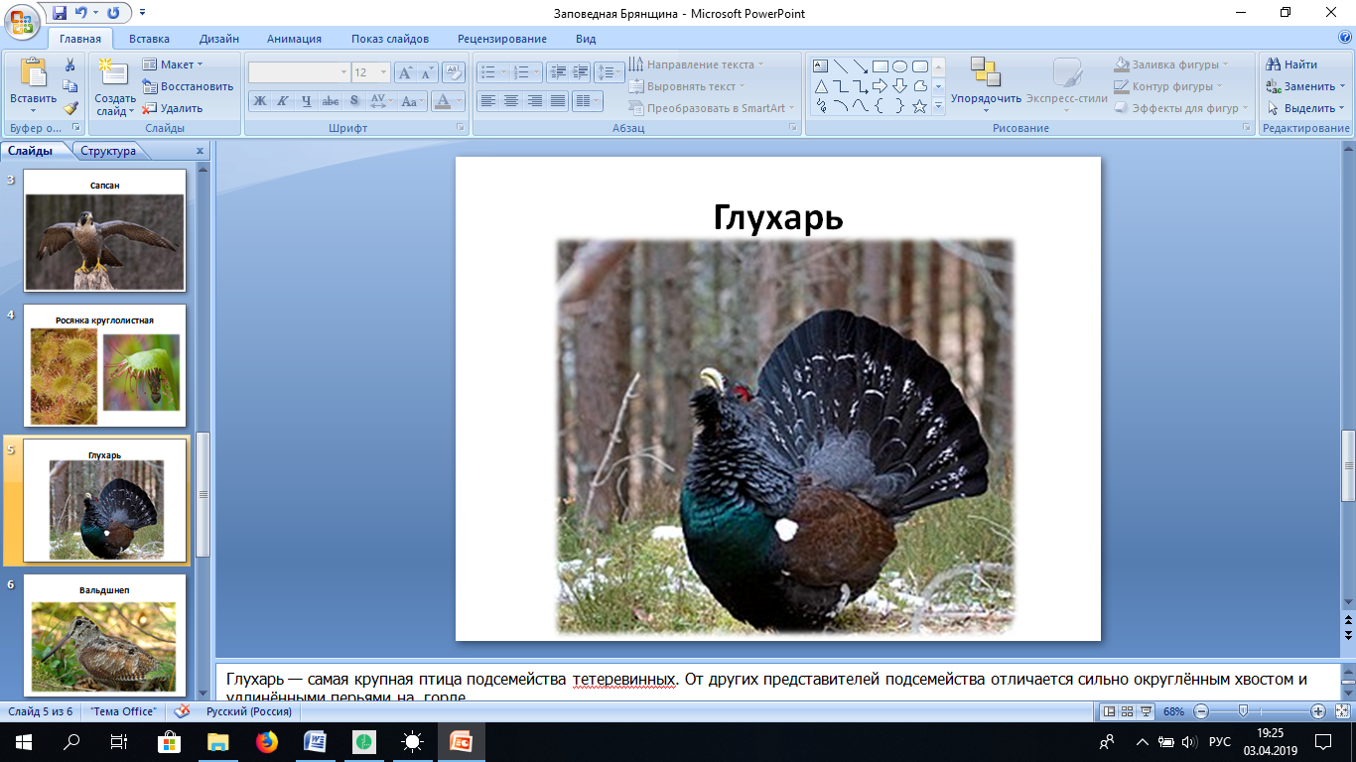
Task: Save presentation using quick access toolbar
Action: [x=60, y=13]
